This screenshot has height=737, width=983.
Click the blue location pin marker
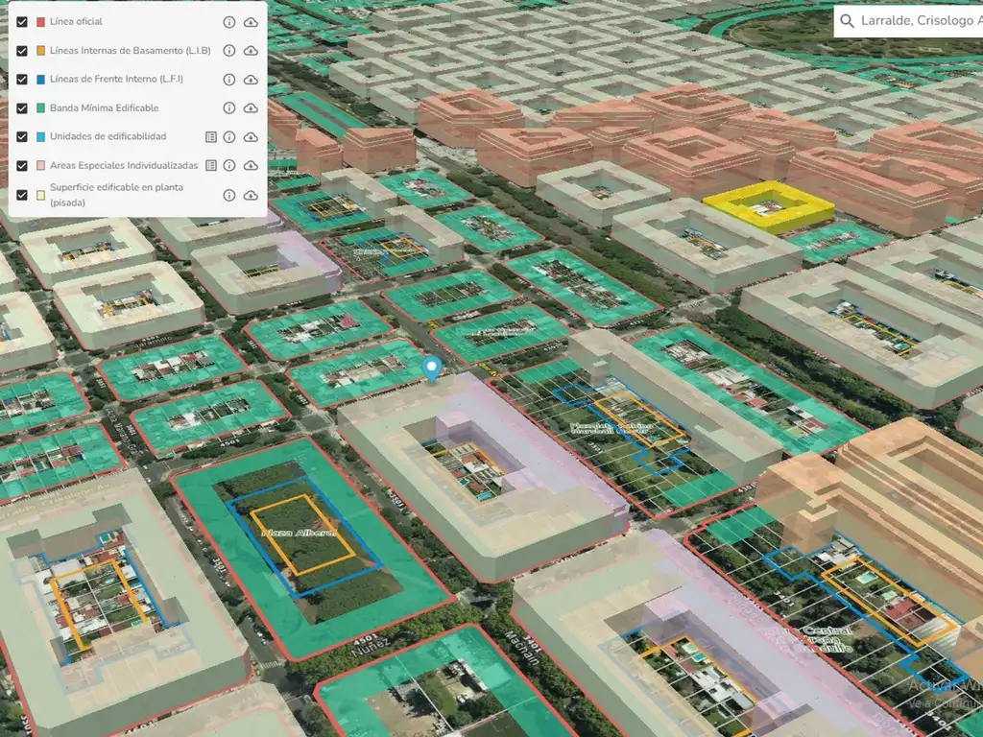click(433, 368)
